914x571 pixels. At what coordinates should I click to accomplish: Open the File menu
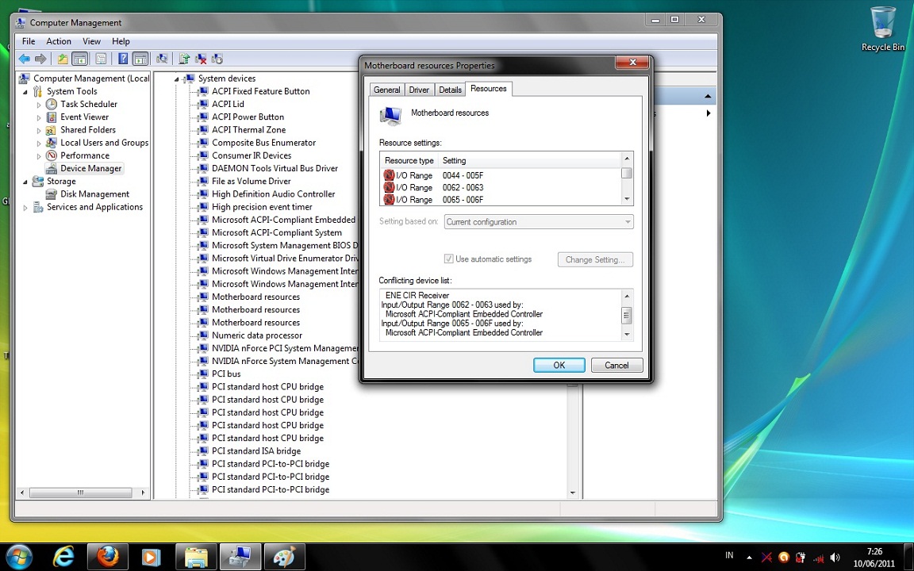[29, 41]
